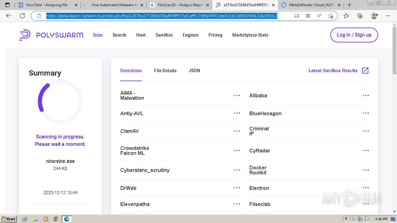
Task: Click the address bar URL
Action: pos(162,16)
